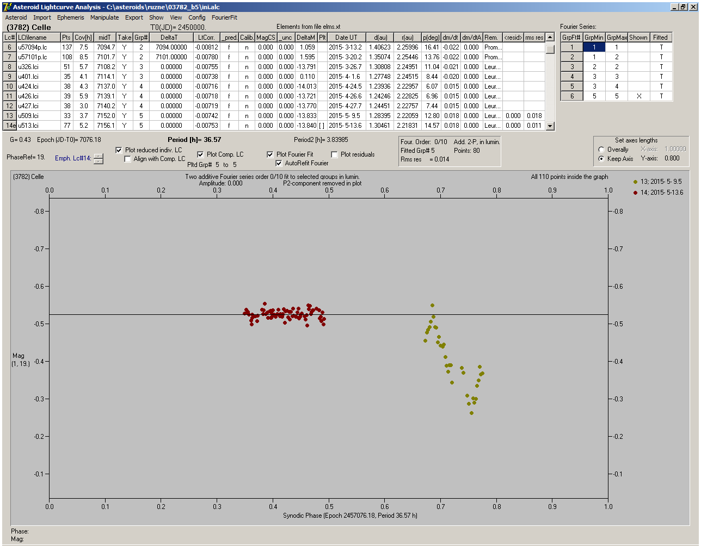Viewport: 701px width, 546px height.
Task: Click the lightcurve table scrollbar thumb
Action: [x=550, y=49]
